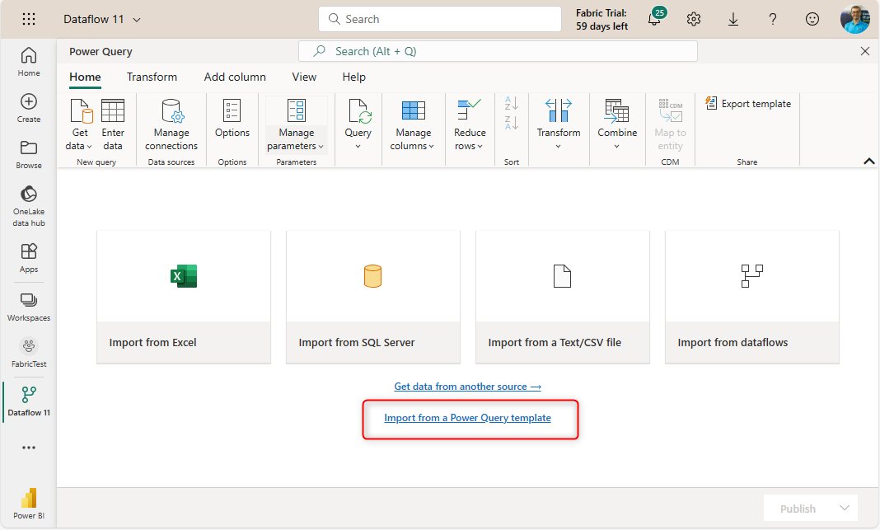The width and height of the screenshot is (880, 530).
Task: Expand the Manage parameters dropdown
Action: click(296, 146)
